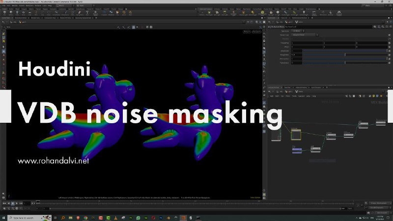Open the Labs menu in the main menu bar
Screen dimensions: 393x221
tap(44, 5)
